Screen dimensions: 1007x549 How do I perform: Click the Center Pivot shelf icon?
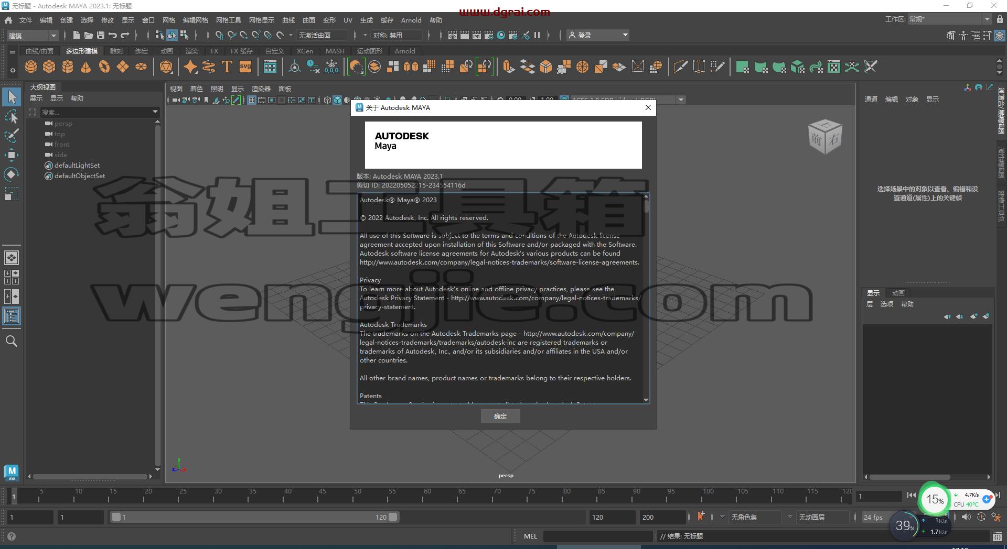point(295,67)
